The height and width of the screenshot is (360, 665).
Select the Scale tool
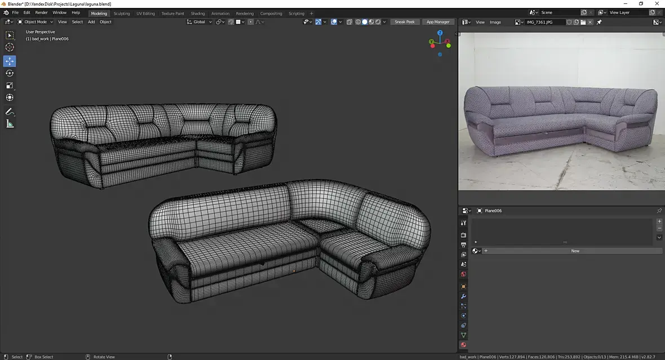click(x=10, y=86)
